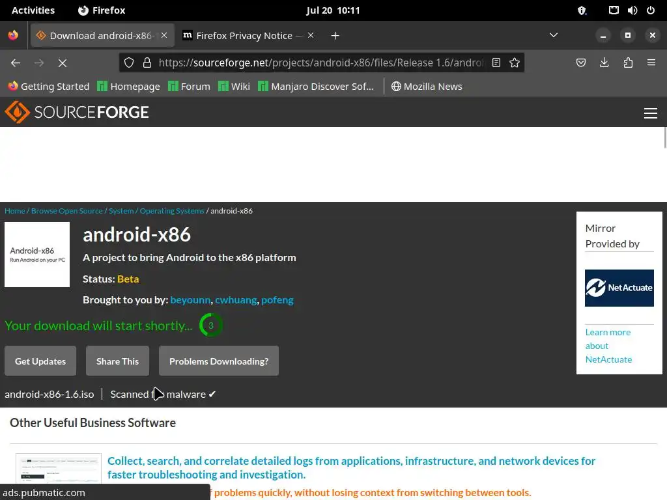Click the URL address field
The image size is (667, 500).
[321, 63]
